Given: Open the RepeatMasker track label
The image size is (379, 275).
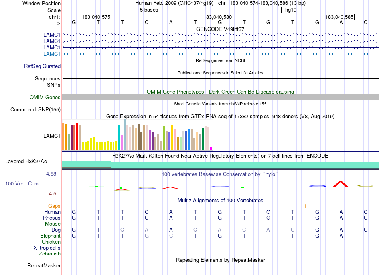Looking at the screenshot, I should tap(44, 265).
